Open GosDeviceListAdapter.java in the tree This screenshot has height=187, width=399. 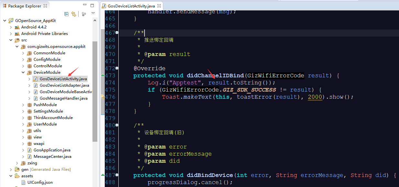pos(64,85)
